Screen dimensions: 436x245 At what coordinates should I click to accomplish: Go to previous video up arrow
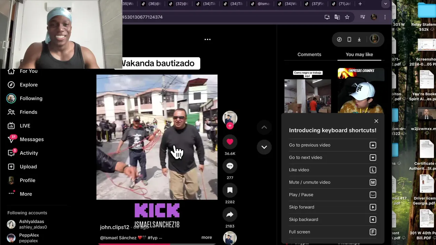tap(264, 127)
